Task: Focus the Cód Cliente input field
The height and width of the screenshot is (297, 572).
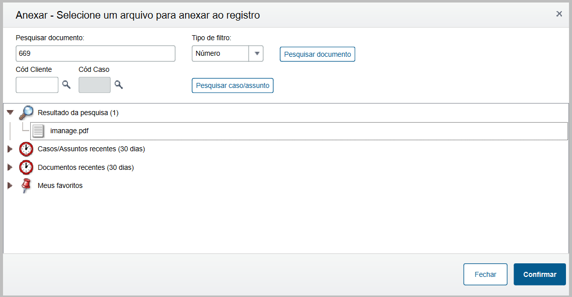Action: (37, 85)
